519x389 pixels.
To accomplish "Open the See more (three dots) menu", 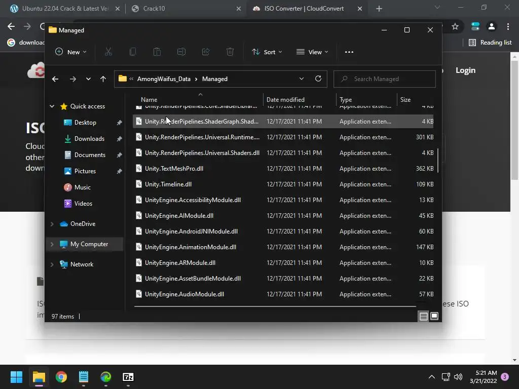I will point(349,52).
